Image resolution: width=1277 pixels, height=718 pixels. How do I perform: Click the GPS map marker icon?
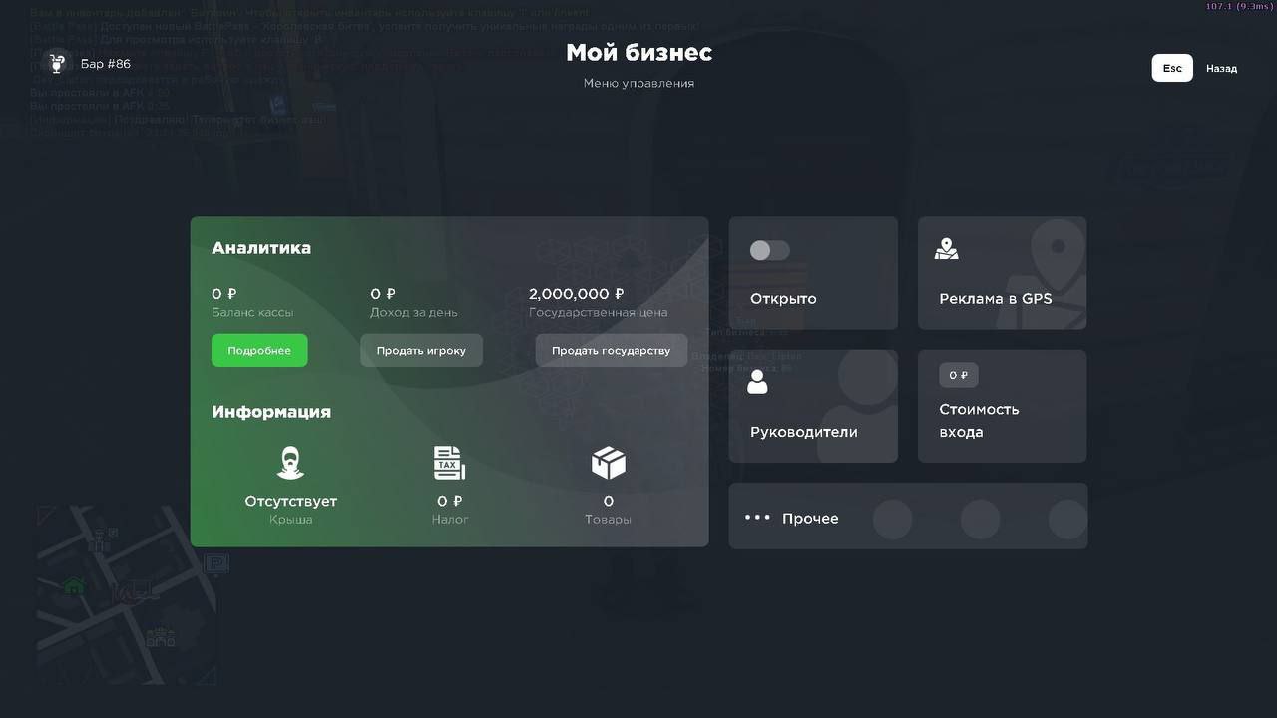946,249
